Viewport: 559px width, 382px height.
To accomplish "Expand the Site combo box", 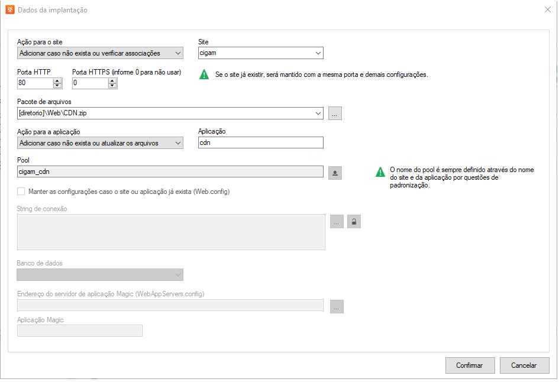I will [x=318, y=53].
